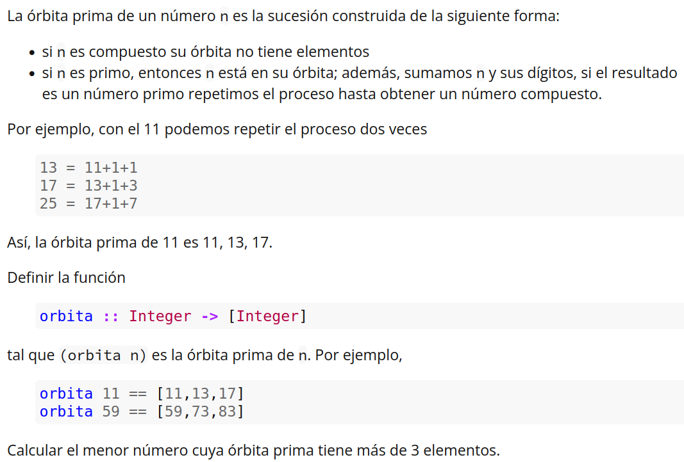Click the final sentence 'Calcular el menor número'

(x=253, y=450)
